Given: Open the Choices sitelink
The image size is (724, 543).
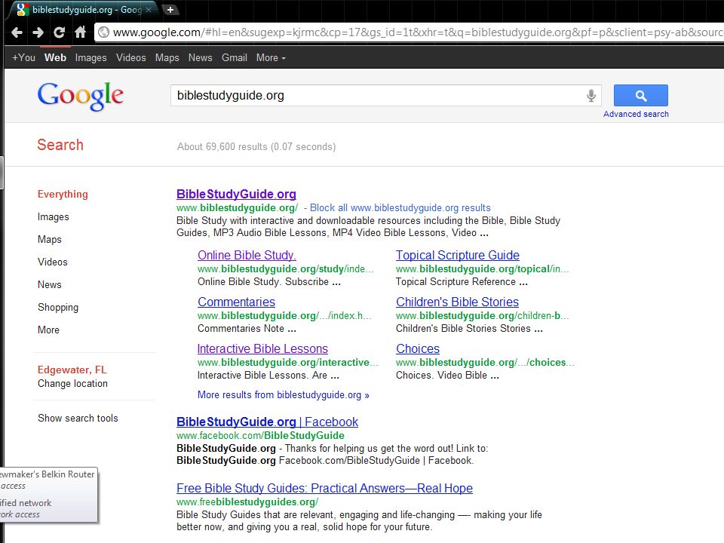Looking at the screenshot, I should (x=418, y=348).
